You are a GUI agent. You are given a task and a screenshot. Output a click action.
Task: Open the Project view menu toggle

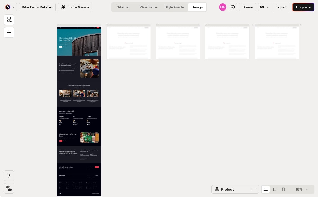(253, 189)
